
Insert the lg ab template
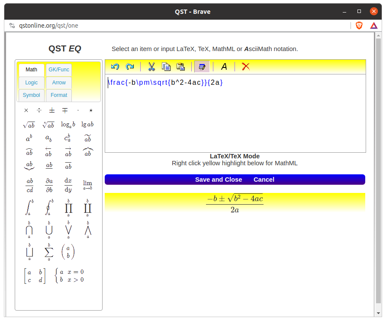pos(87,125)
